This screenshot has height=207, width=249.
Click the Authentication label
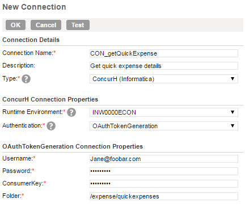click(x=24, y=125)
